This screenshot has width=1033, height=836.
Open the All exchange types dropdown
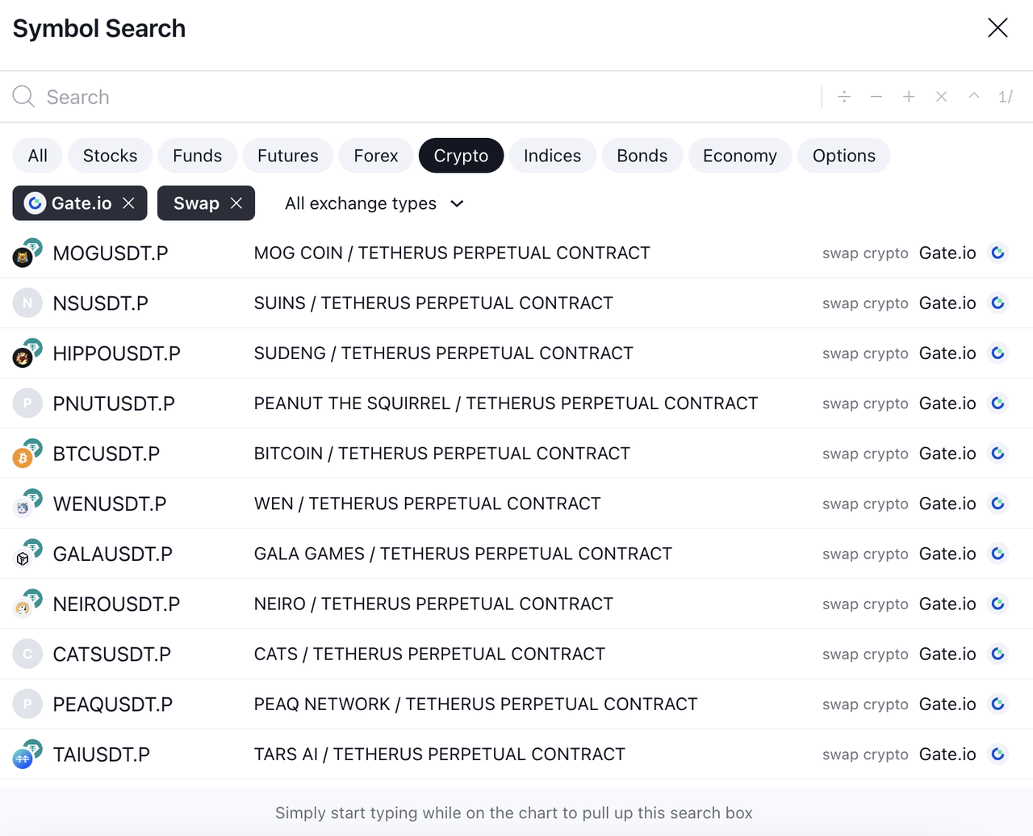[x=374, y=203]
